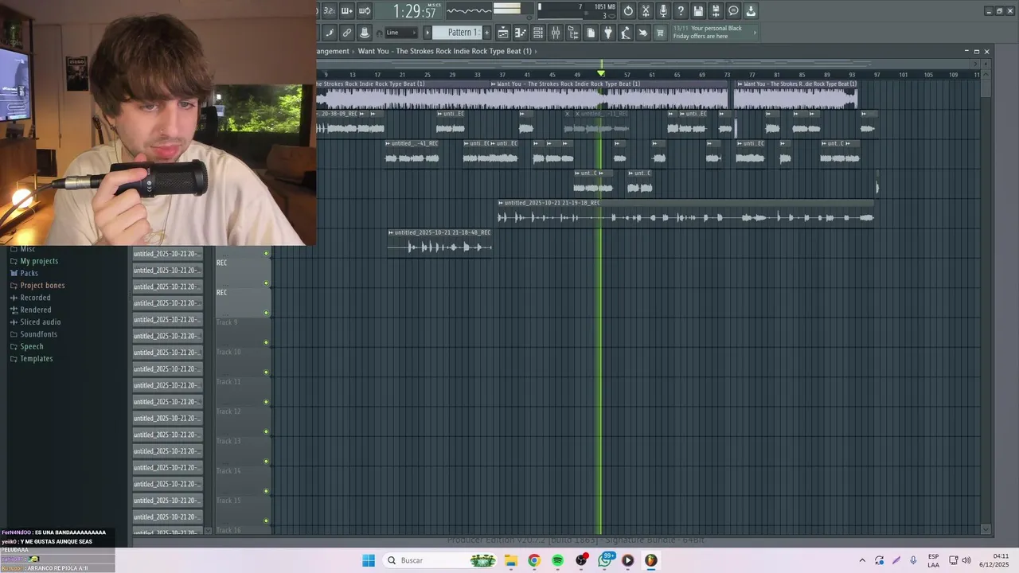Open the Piano roll via its toolbar icon
1019x573 pixels.
pyautogui.click(x=521, y=33)
